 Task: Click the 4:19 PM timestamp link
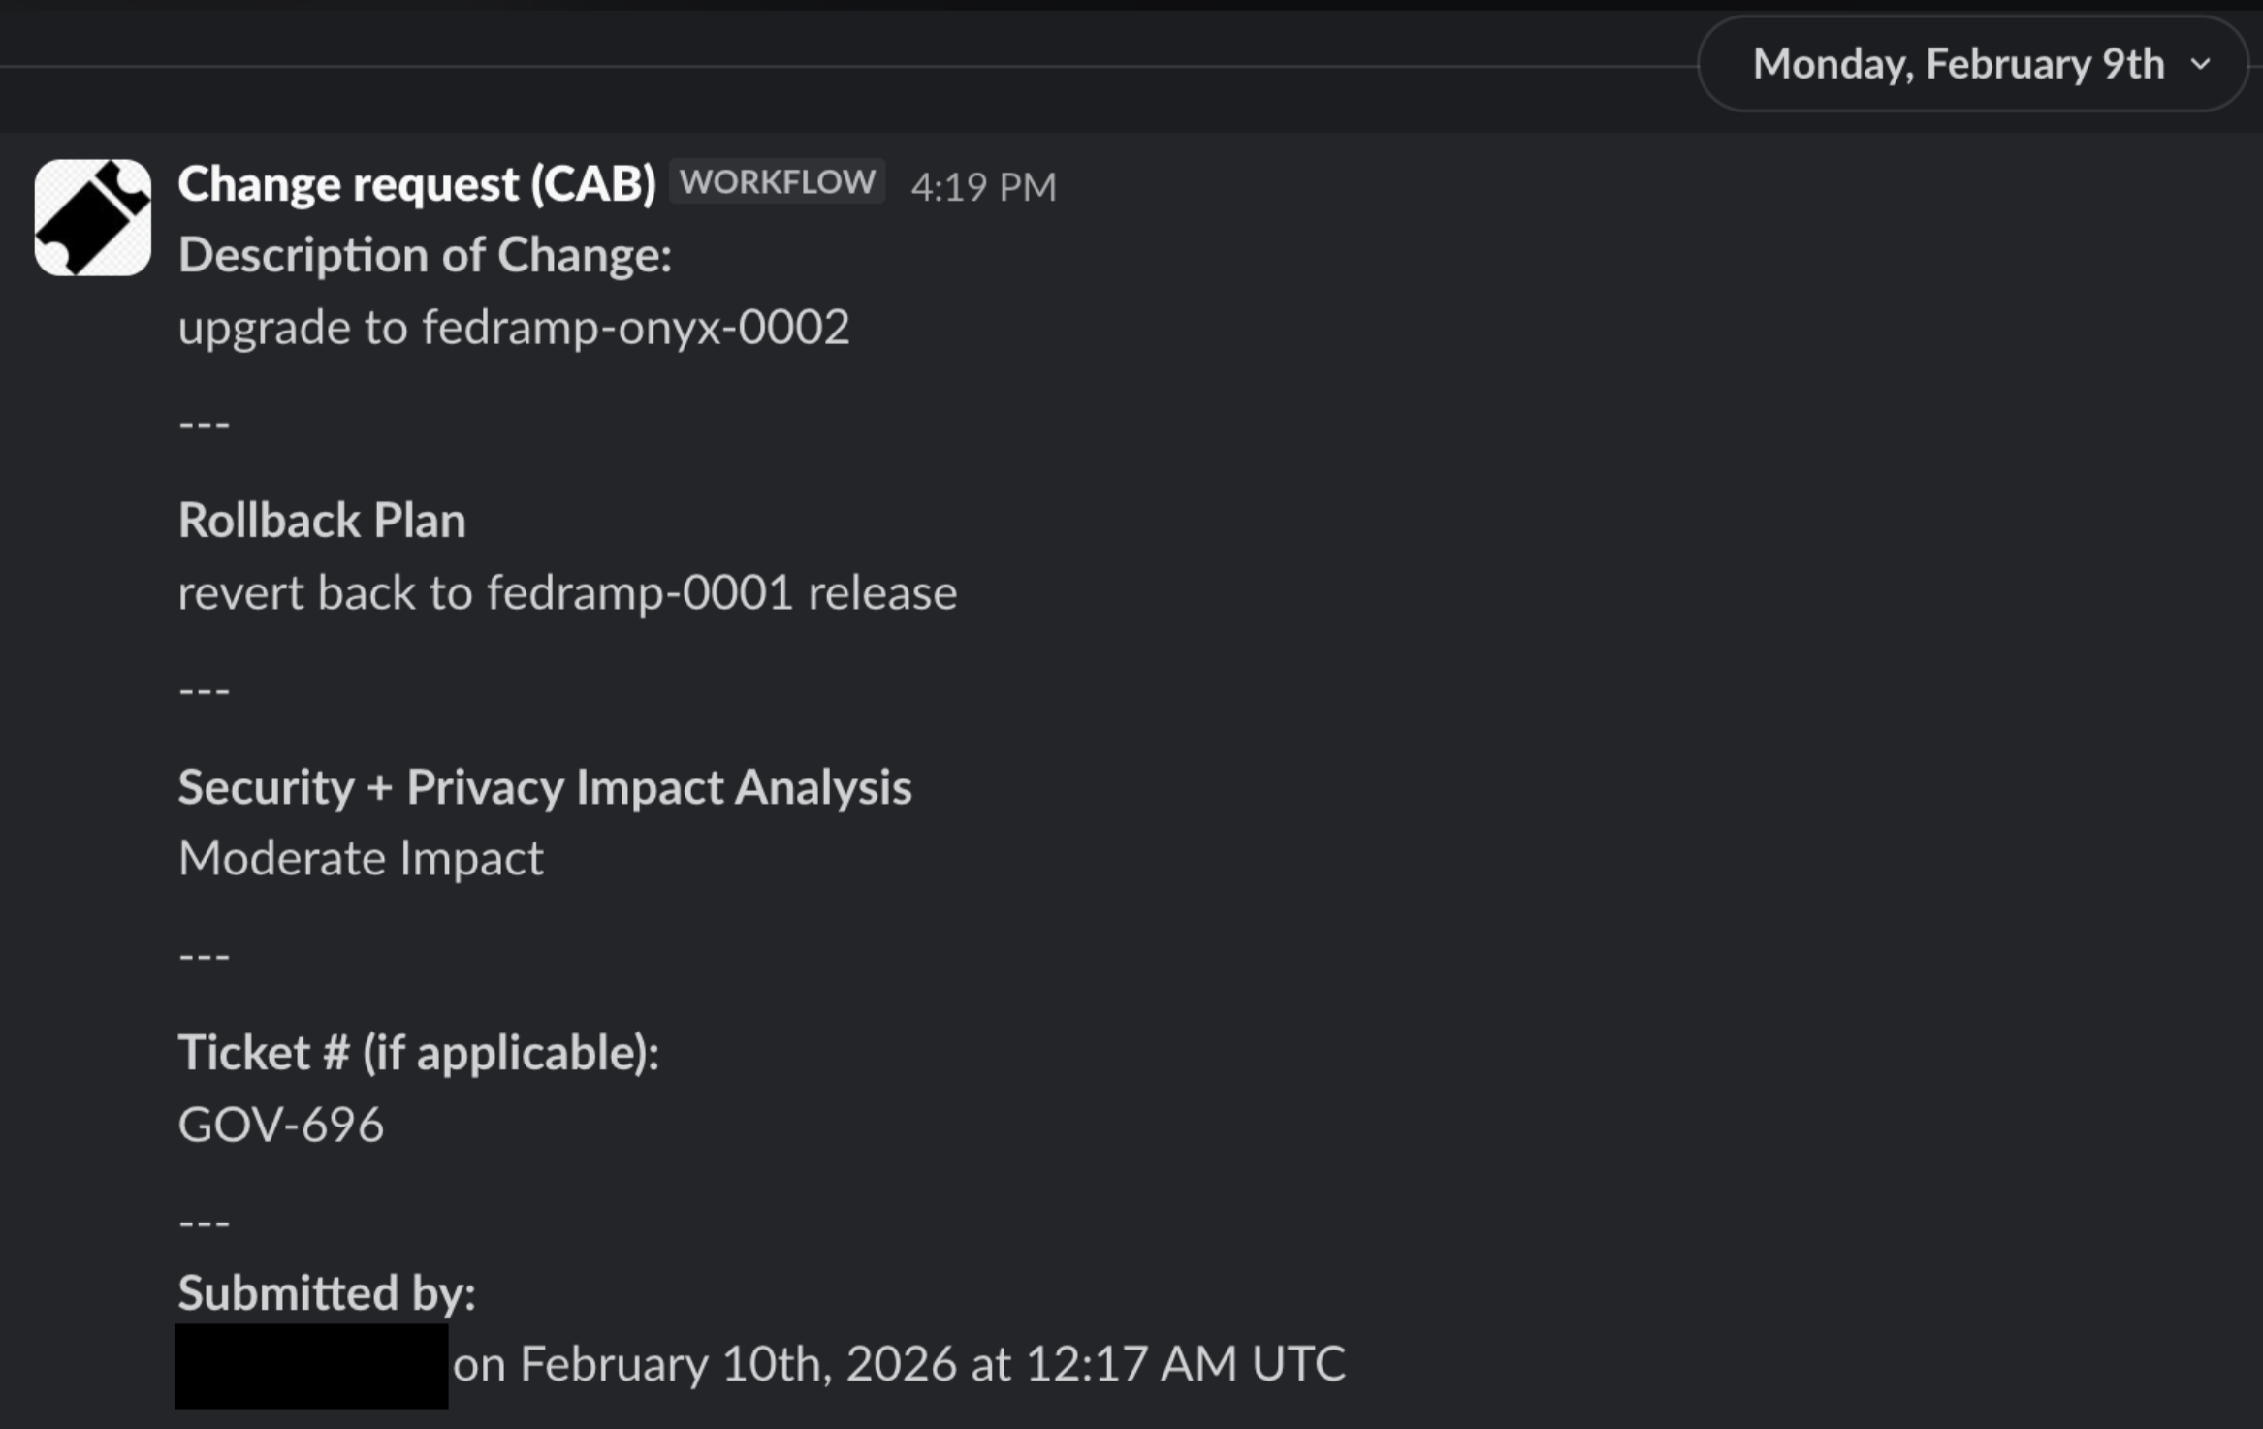985,185
